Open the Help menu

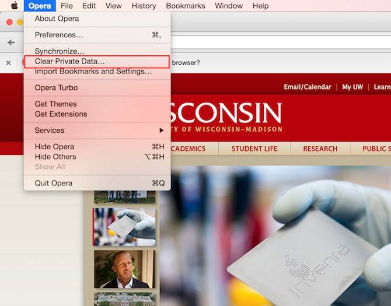260,6
